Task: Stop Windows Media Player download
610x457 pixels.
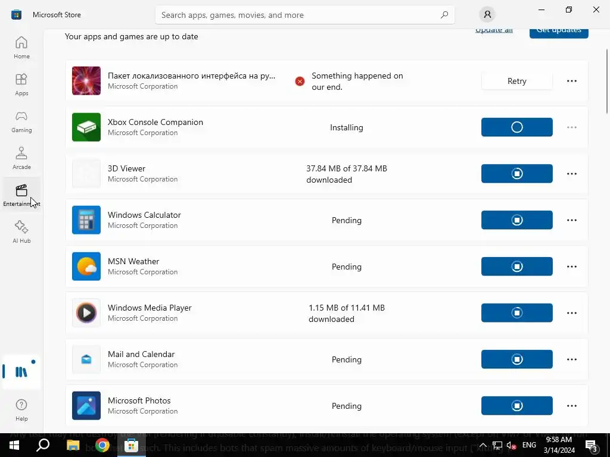Action: [516, 313]
